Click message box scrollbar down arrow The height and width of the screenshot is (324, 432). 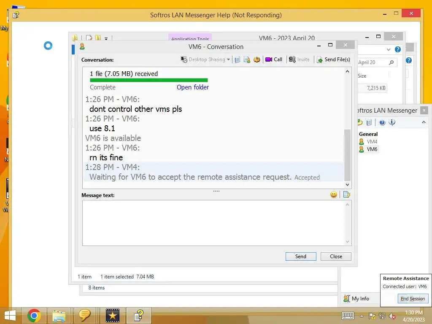348,242
